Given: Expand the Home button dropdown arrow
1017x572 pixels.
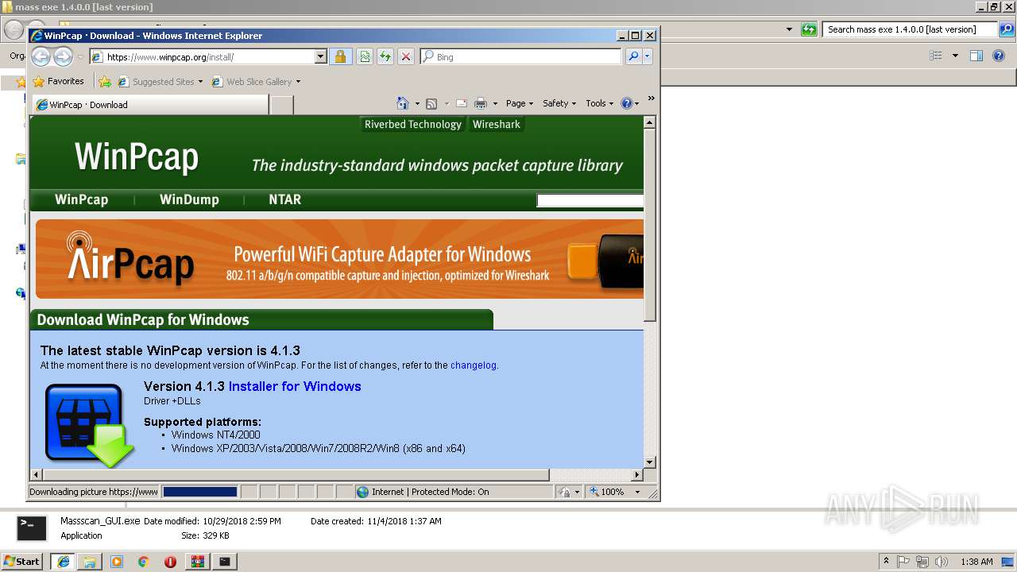Looking at the screenshot, I should [417, 104].
